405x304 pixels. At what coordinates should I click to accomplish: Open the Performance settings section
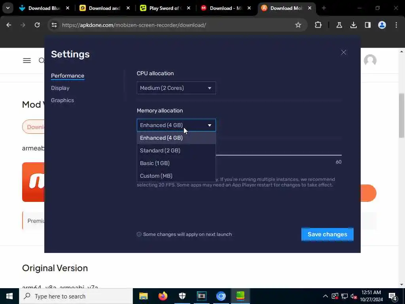(x=67, y=76)
